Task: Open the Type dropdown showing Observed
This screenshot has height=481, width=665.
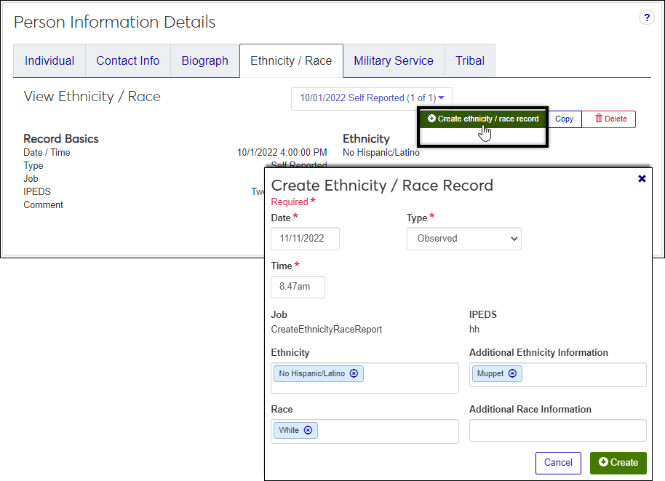Action: point(463,239)
